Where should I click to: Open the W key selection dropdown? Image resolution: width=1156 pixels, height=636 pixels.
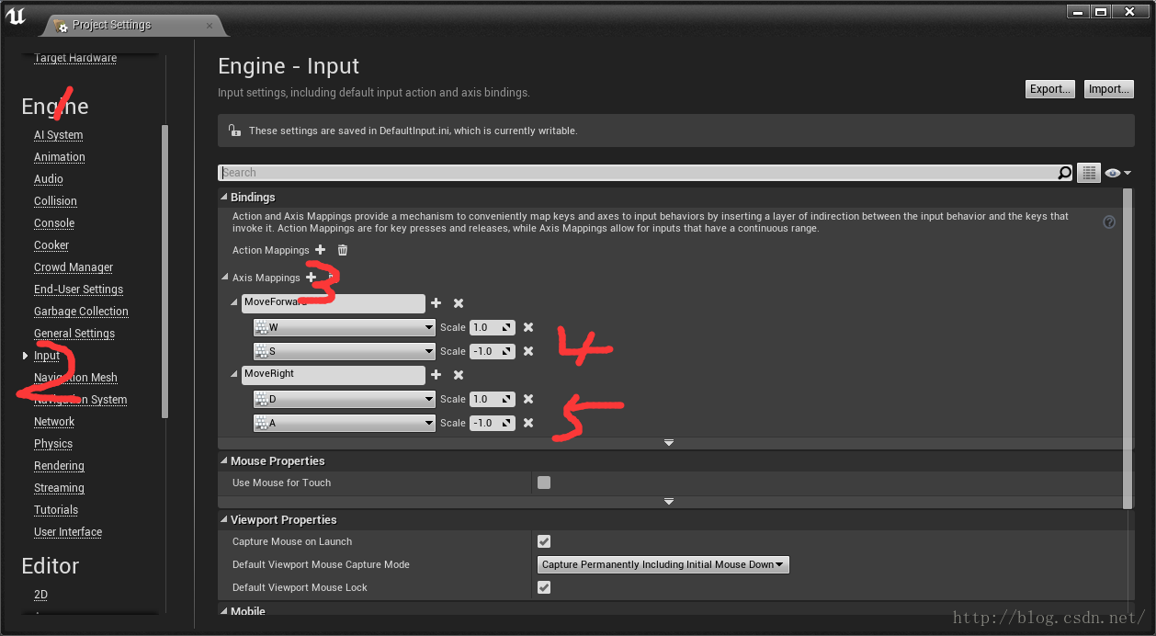click(344, 327)
